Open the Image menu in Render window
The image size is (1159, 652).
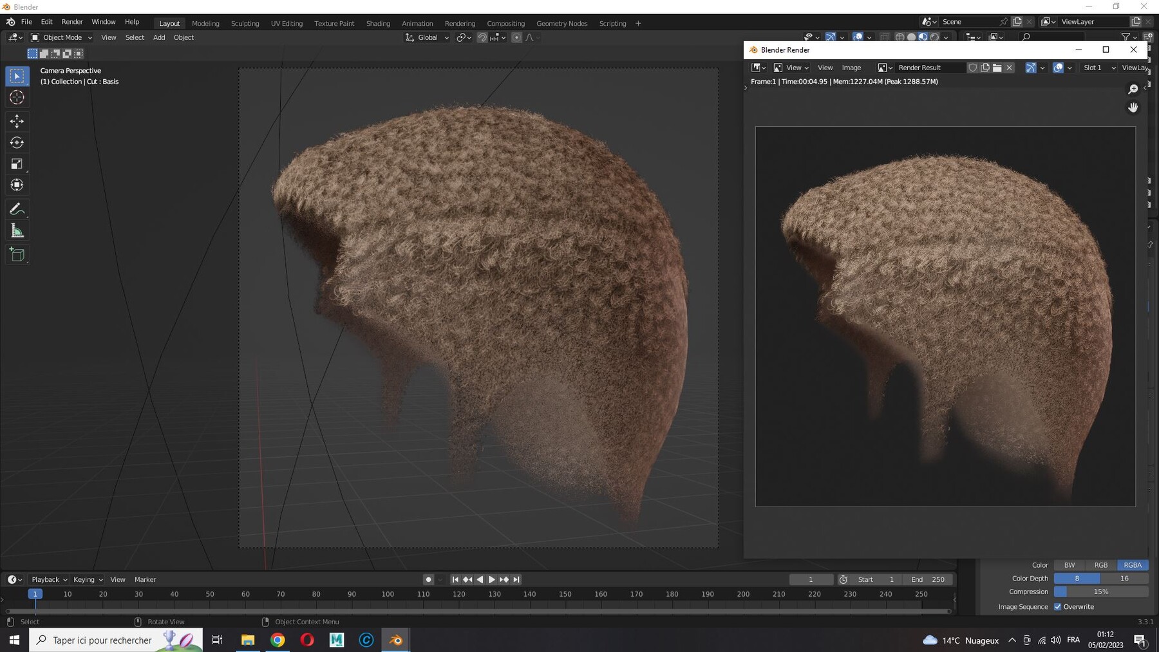(851, 68)
